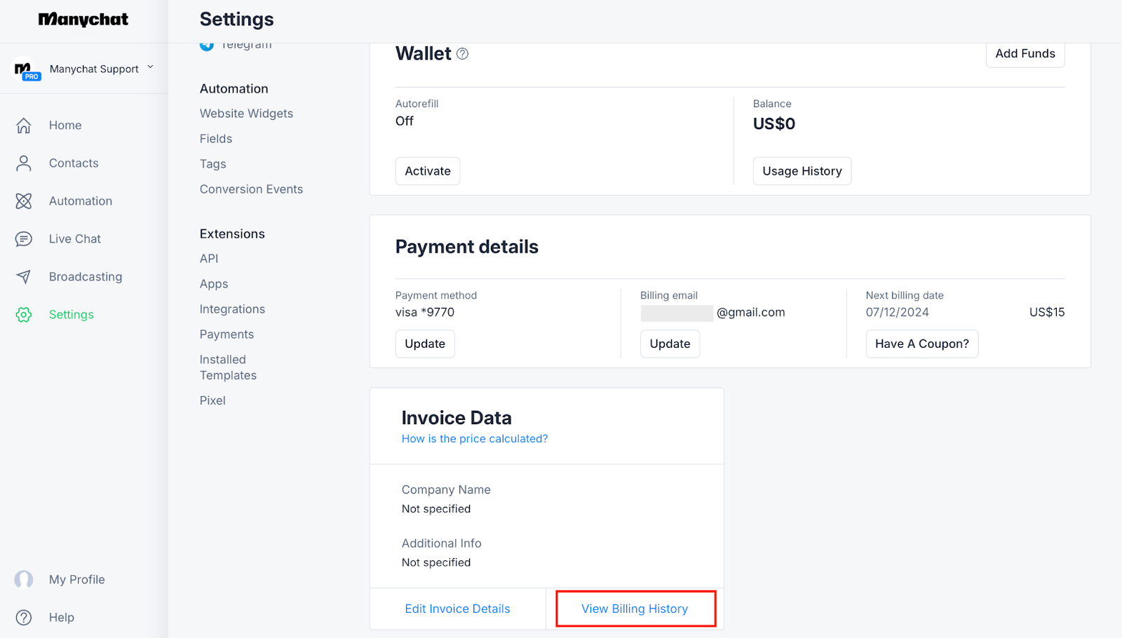1122x638 pixels.
Task: Click the My Profile avatar icon
Action: (24, 580)
